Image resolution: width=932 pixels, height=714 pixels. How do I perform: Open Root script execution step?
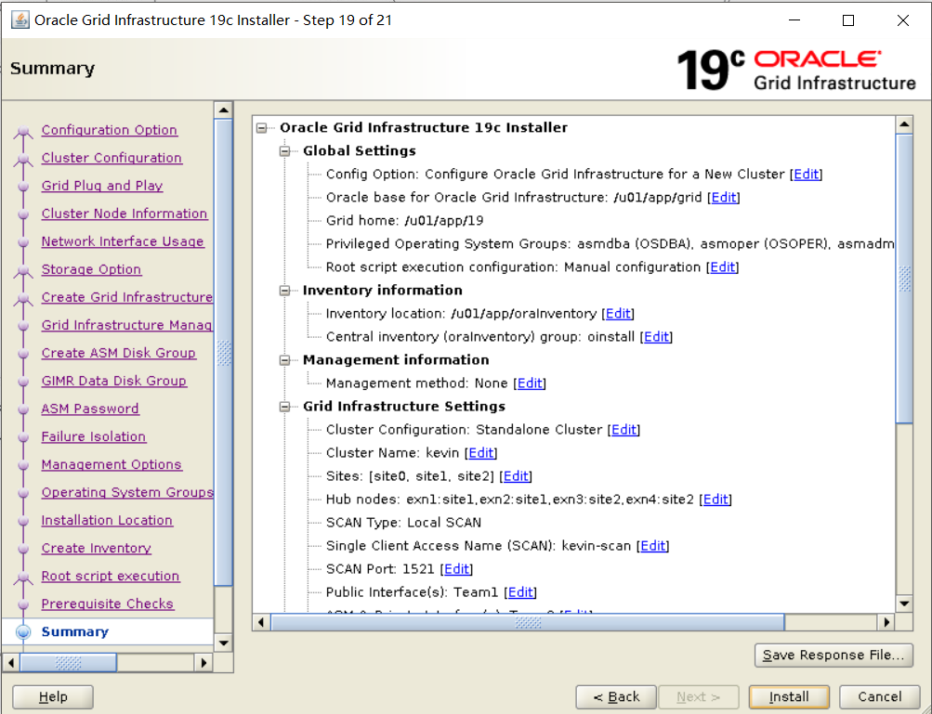click(111, 577)
